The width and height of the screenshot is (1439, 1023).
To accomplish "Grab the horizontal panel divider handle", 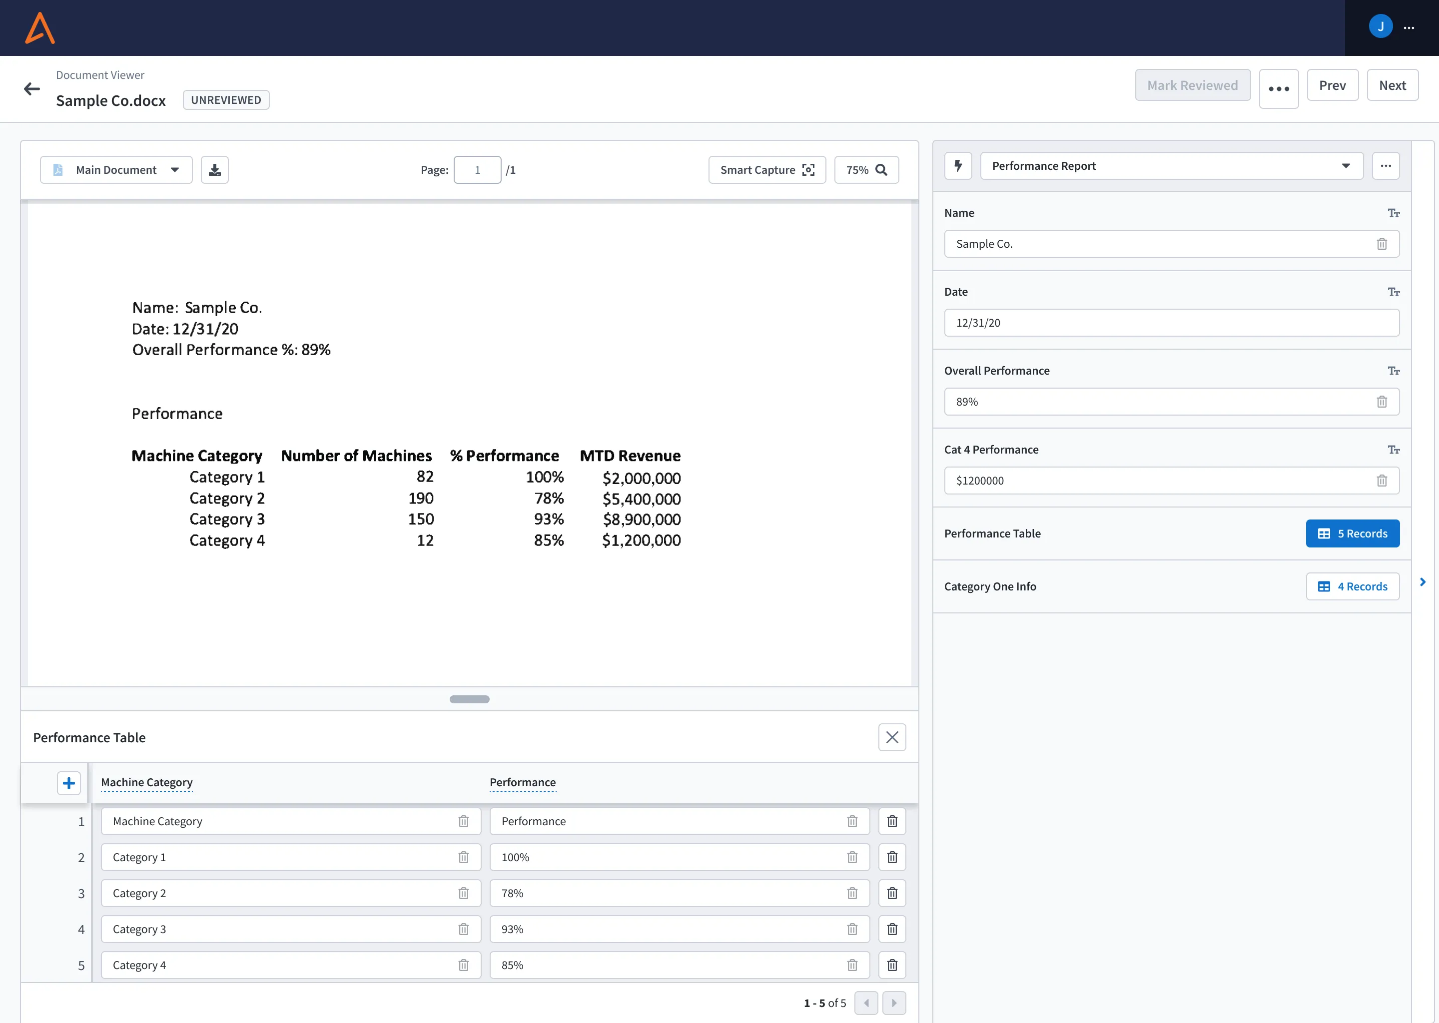I will (469, 699).
